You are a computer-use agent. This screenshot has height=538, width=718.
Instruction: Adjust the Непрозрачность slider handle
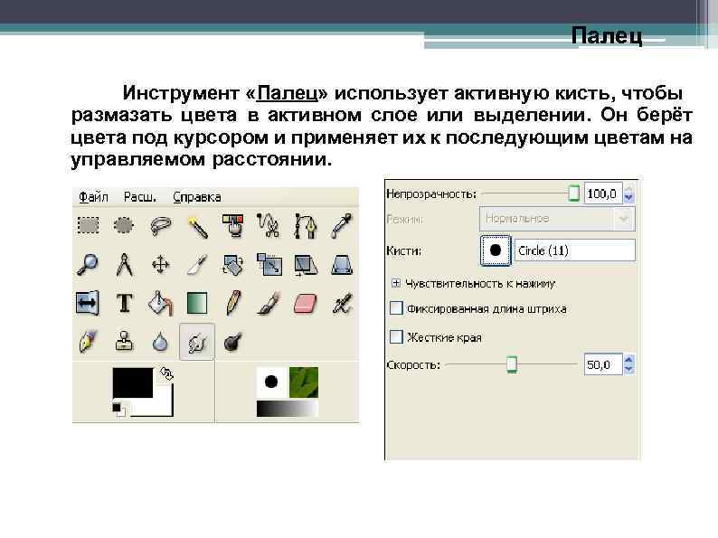point(573,193)
